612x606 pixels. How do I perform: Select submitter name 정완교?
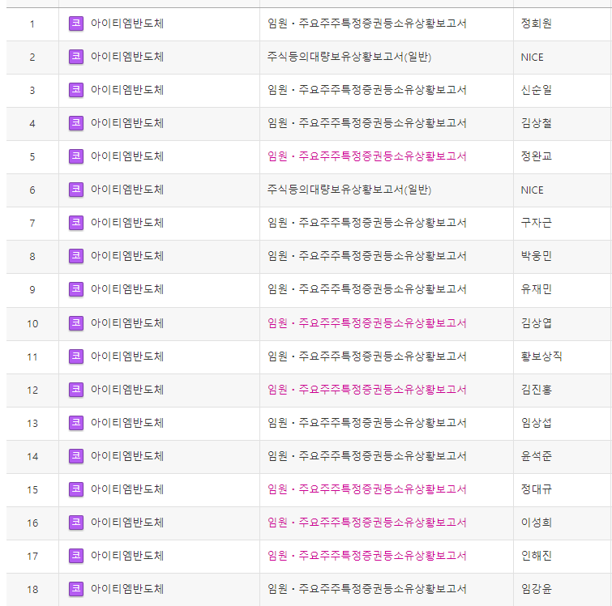(537, 156)
